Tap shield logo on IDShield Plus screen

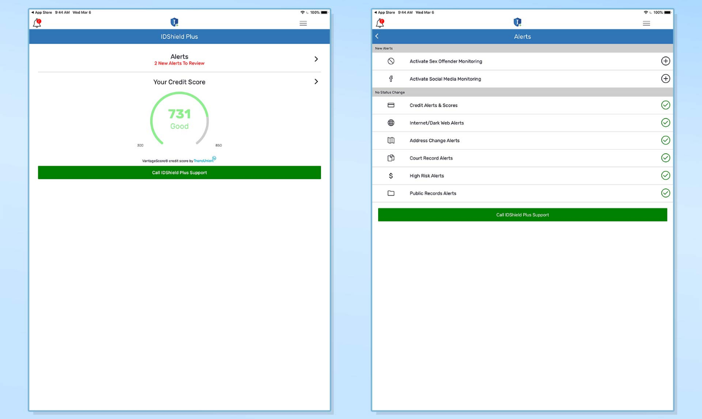174,22
